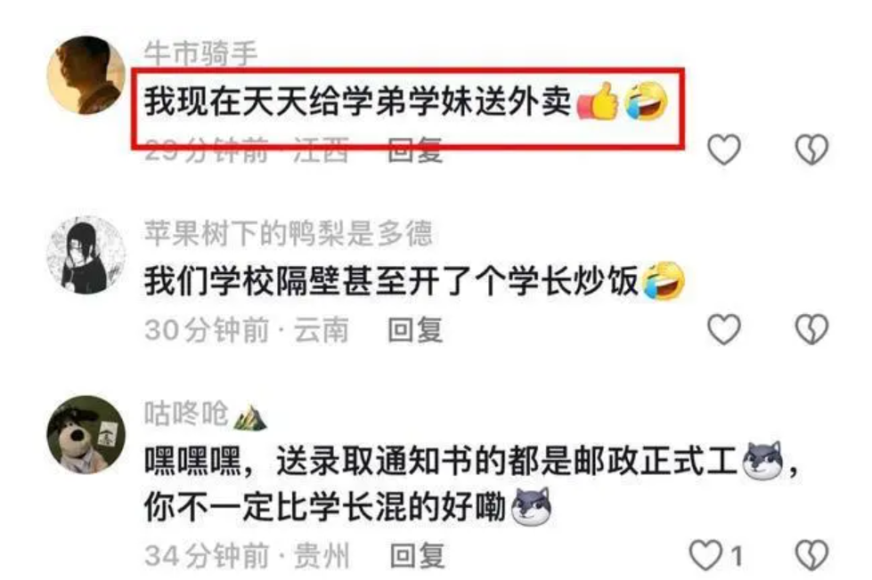Open username 牛市骑手
The image size is (872, 580).
tap(200, 53)
